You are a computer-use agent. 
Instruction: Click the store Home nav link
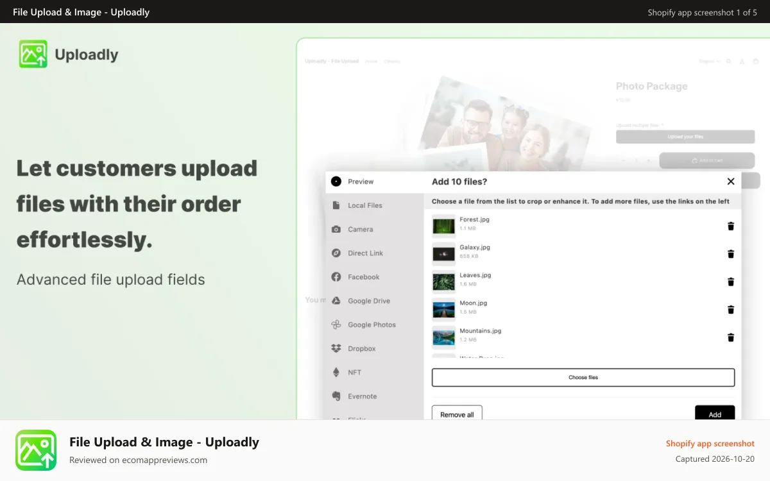tap(371, 62)
